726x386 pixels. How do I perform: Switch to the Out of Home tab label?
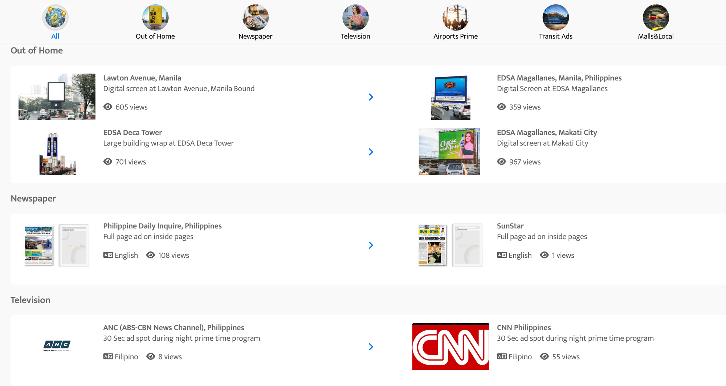point(155,36)
